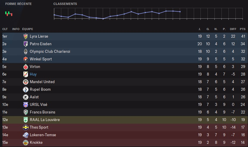Sort standings by DIFF column header
Image resolution: width=248 pixels, height=147 pixels.
233,29
